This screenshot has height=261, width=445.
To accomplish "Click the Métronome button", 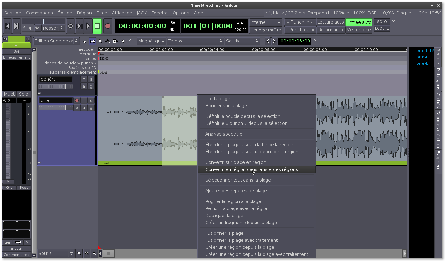I will pos(358,30).
